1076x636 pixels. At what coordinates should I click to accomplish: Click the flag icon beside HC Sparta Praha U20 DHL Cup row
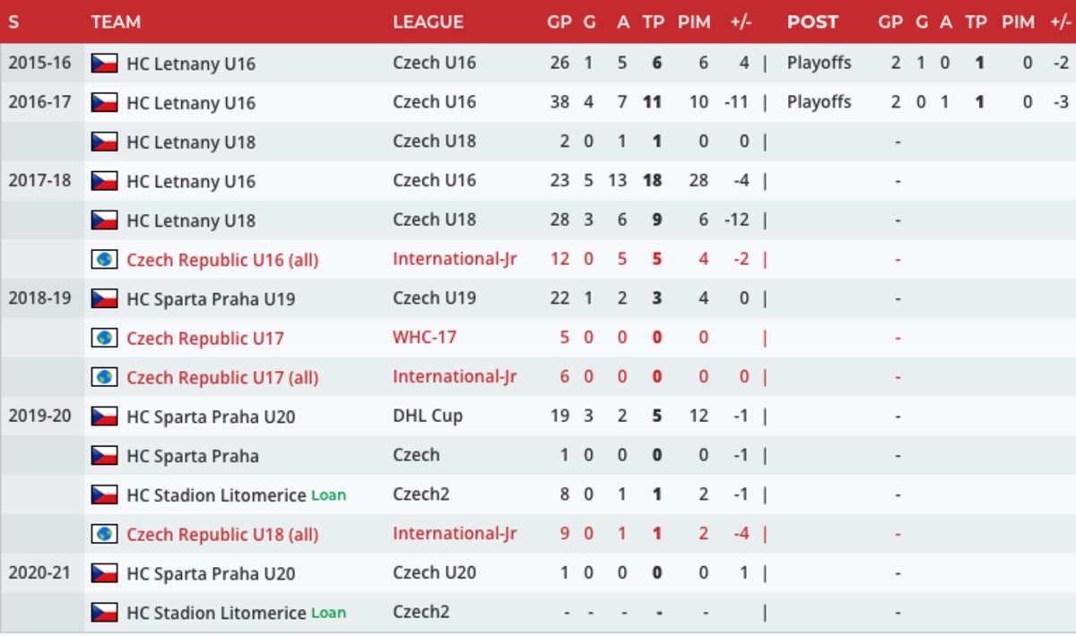point(105,417)
